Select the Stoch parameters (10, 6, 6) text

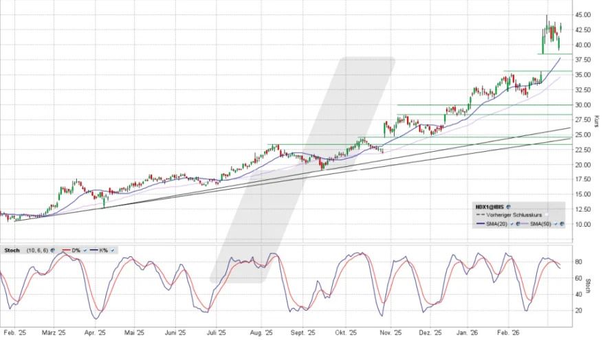pyautogui.click(x=37, y=250)
